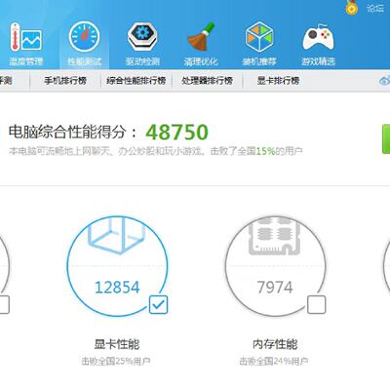Click the gray memory chip illustration
390x390 pixels.
[274, 236]
